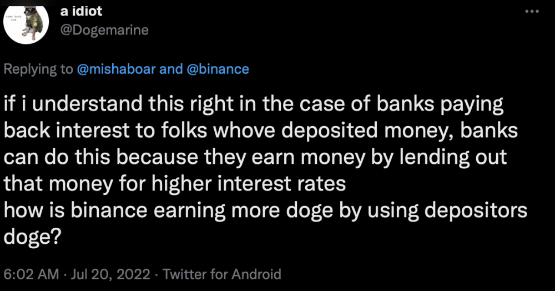Click the tweet line starting 'if i understand'

coord(254,104)
